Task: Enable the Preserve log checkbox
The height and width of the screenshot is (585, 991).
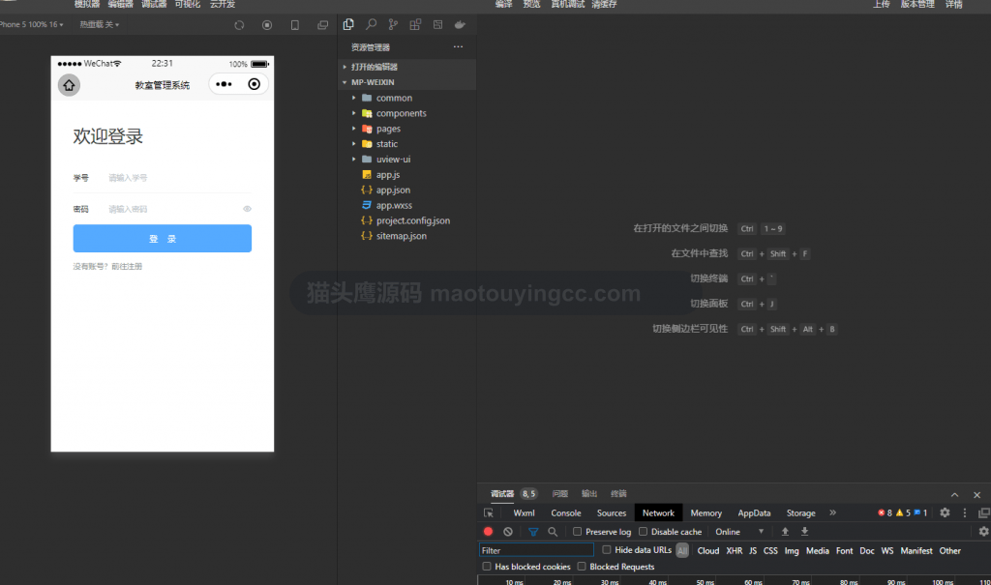Action: (577, 531)
